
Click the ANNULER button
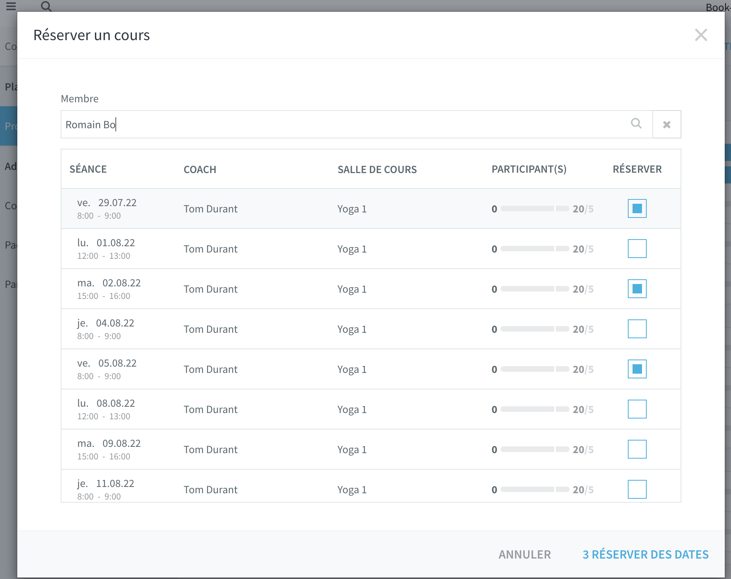point(525,555)
